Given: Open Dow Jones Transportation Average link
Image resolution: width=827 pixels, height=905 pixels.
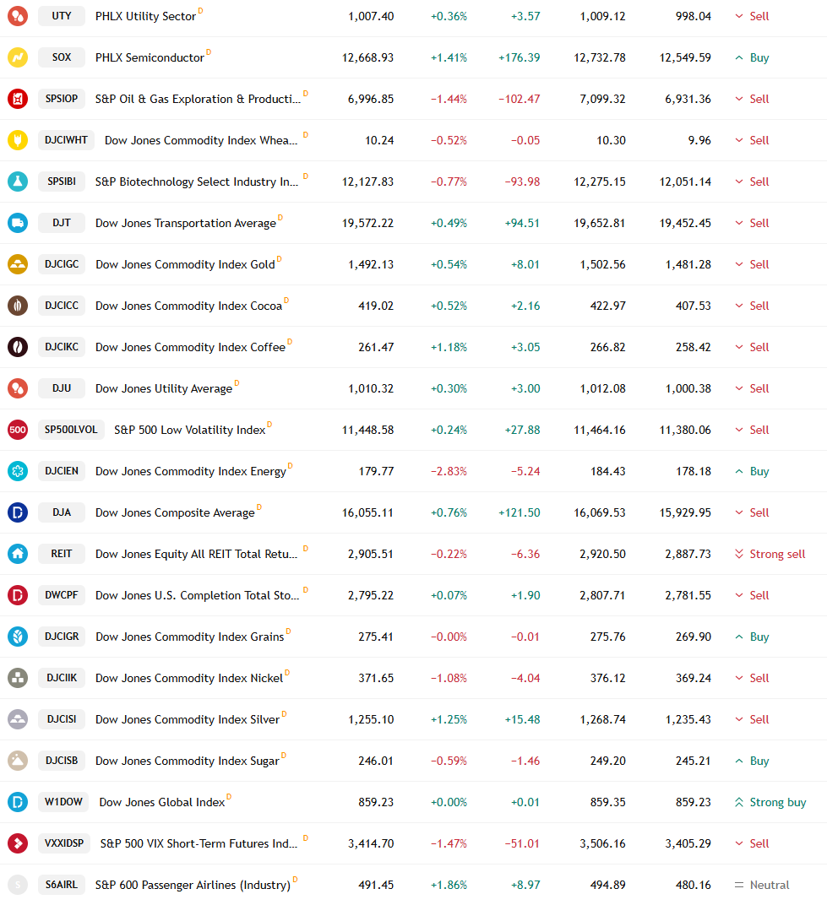Looking at the screenshot, I should [185, 224].
